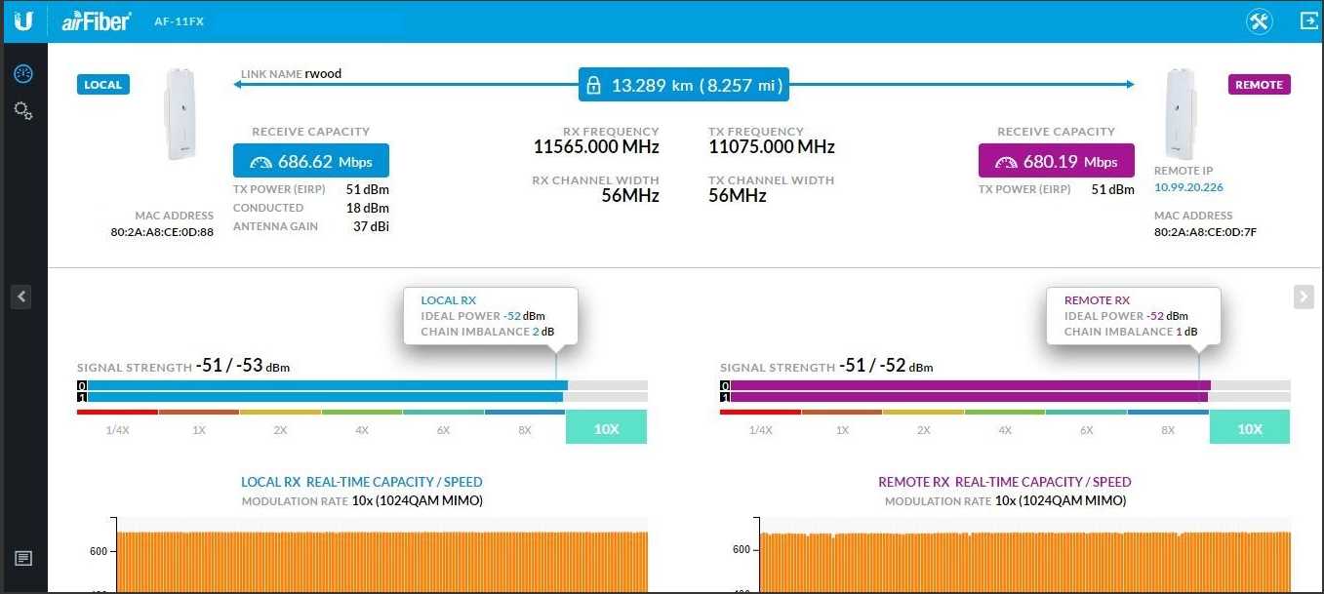1324x594 pixels.
Task: Click the local 10X modulation box
Action: (606, 427)
